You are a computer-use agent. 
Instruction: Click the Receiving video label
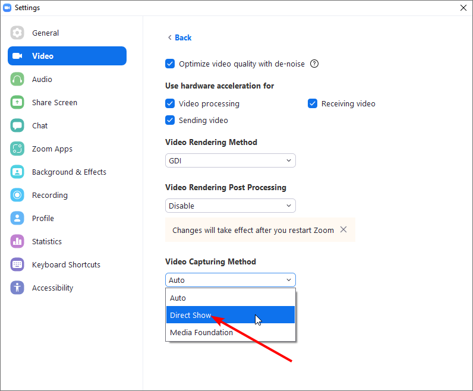[x=348, y=103]
